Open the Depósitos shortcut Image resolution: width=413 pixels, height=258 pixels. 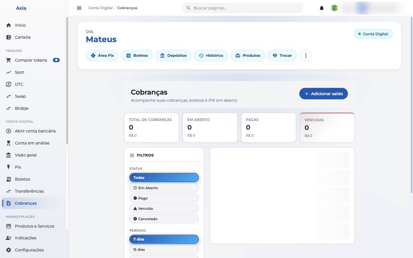click(x=173, y=56)
